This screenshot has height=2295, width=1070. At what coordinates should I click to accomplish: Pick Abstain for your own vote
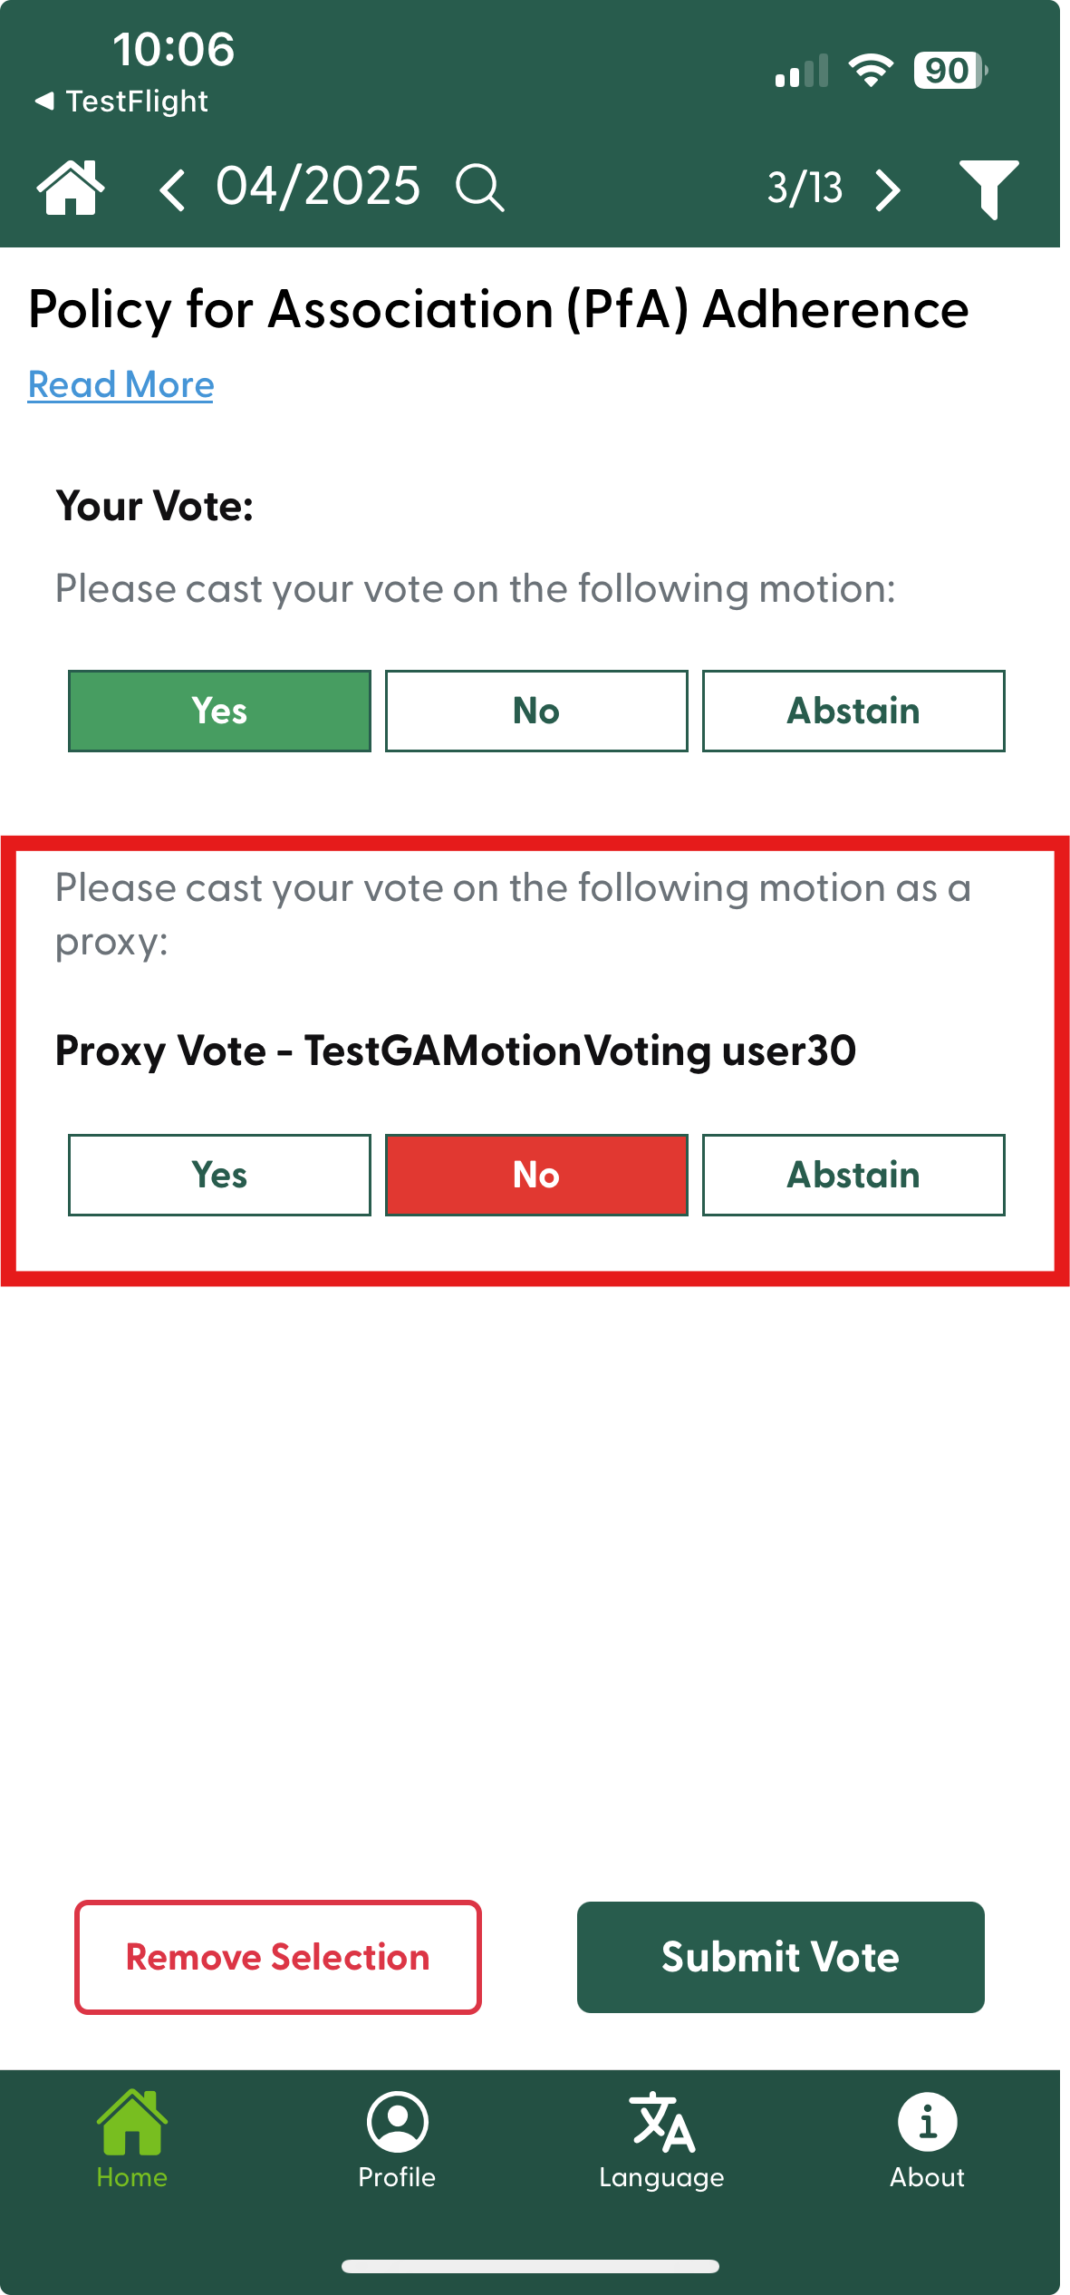pyautogui.click(x=853, y=711)
